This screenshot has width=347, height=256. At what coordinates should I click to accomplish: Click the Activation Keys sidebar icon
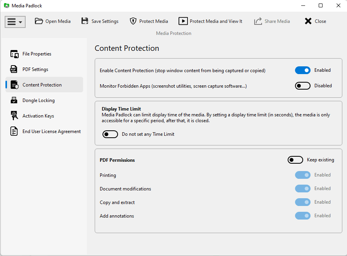(x=14, y=116)
